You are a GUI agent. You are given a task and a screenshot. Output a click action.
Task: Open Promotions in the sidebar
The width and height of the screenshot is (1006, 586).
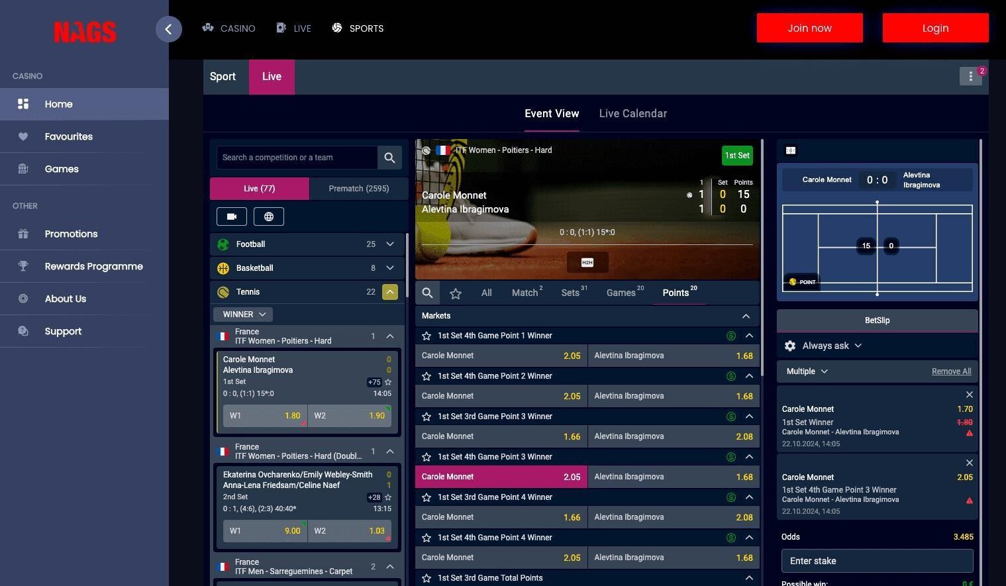(x=84, y=234)
